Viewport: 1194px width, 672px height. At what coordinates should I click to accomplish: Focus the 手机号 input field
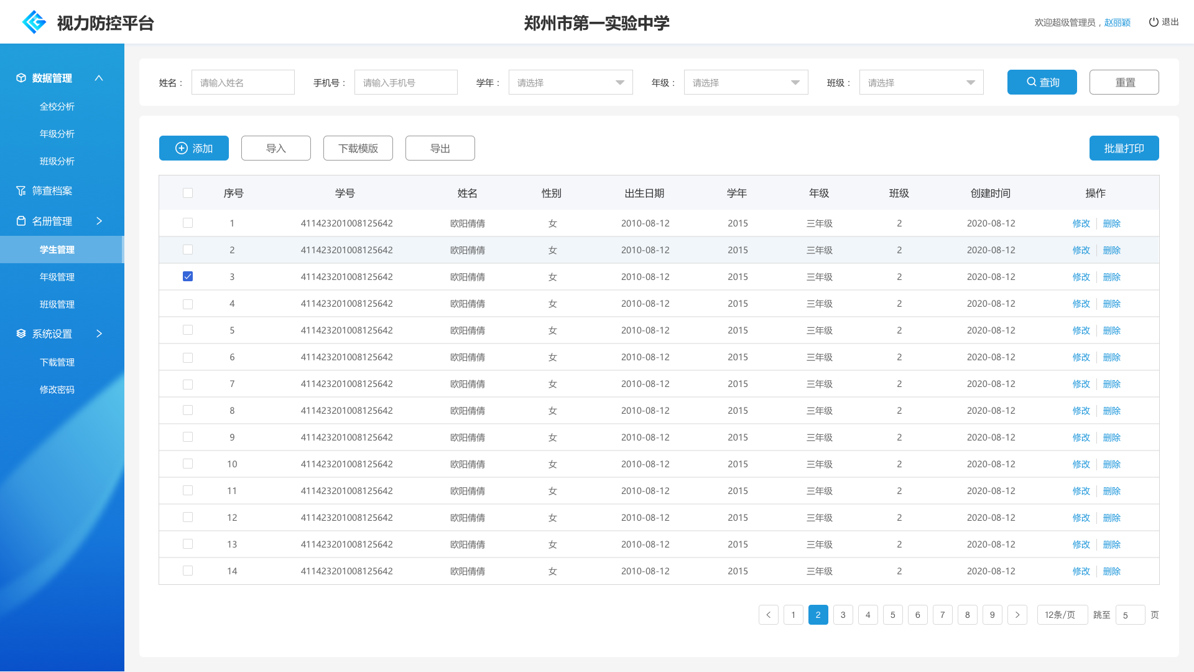406,82
